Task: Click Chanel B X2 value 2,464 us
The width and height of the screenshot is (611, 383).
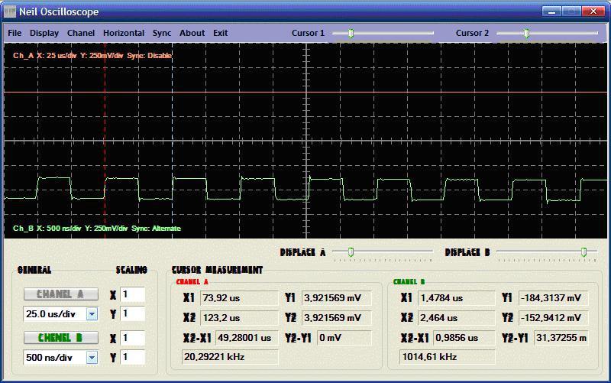Action: pos(456,318)
